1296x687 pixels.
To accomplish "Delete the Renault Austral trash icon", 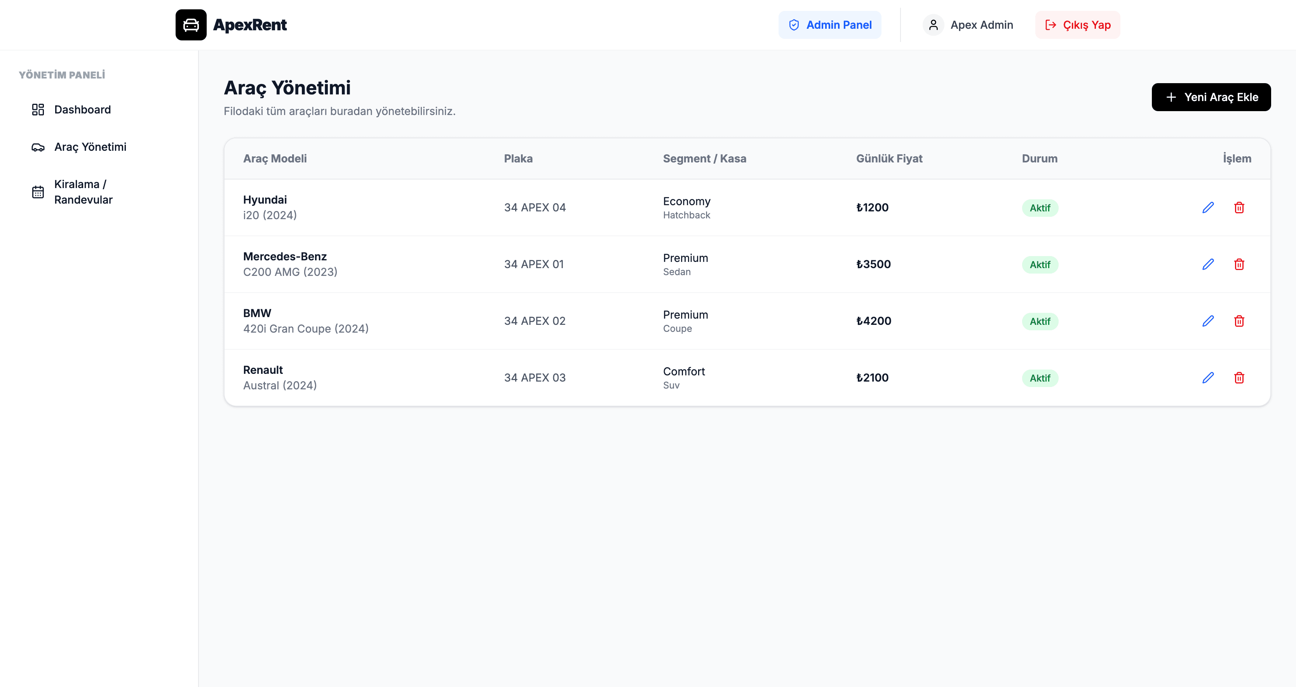I will coord(1239,377).
